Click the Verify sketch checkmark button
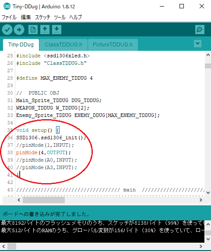This screenshot has height=251, width=211. point(7,30)
